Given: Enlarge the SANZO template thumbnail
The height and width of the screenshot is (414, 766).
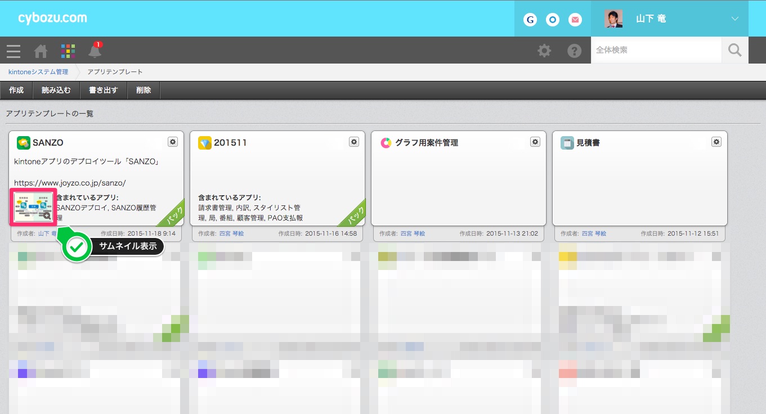Looking at the screenshot, I should click(33, 206).
